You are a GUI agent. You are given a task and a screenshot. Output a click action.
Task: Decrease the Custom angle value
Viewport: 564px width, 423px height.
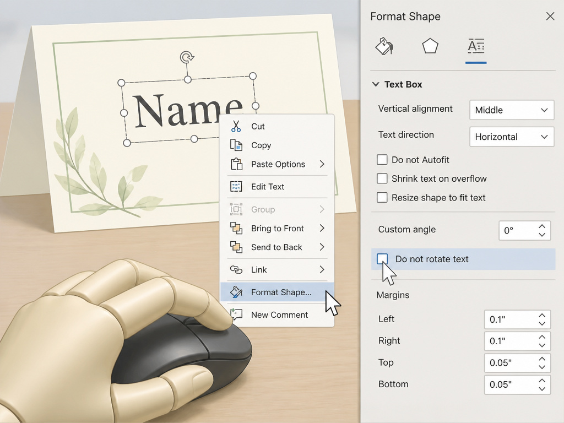tap(542, 235)
